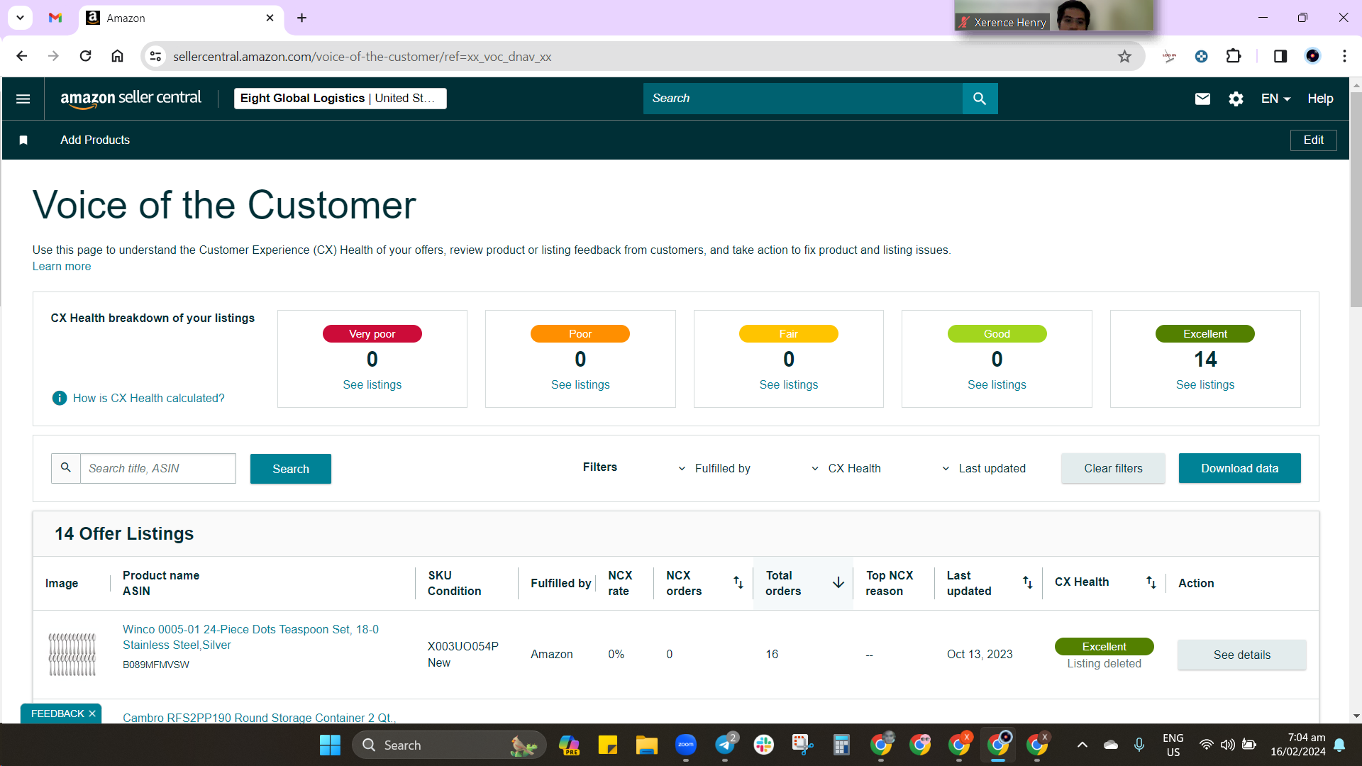1362x766 pixels.
Task: Open a new browser tab
Action: tap(301, 18)
